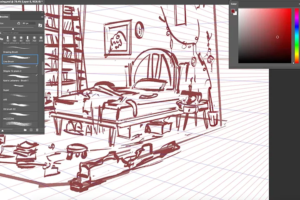The image size is (300, 200).
Task: Click the brush list scrollbar
Action: 42,68
